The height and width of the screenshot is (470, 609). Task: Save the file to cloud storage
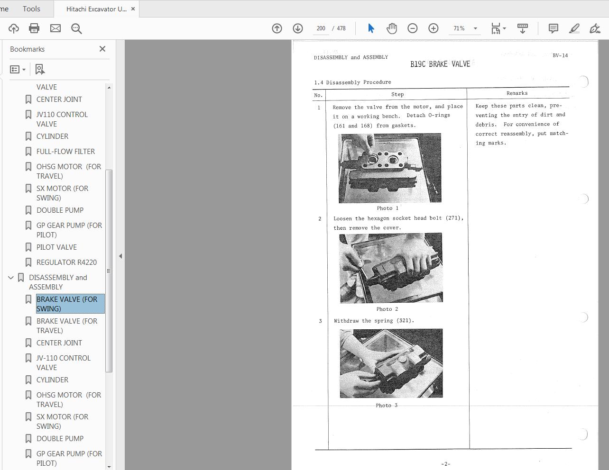[13, 28]
